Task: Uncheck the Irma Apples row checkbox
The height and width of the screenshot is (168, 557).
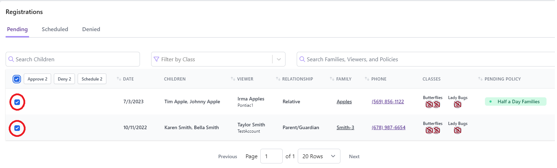Action: pyautogui.click(x=17, y=102)
